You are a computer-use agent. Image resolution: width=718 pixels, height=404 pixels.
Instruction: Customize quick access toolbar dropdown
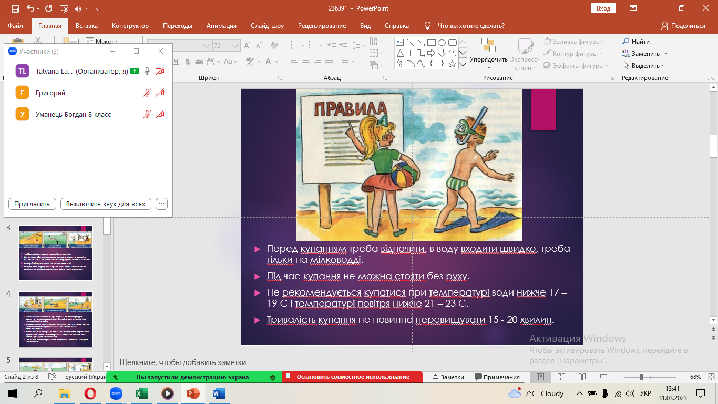(97, 8)
